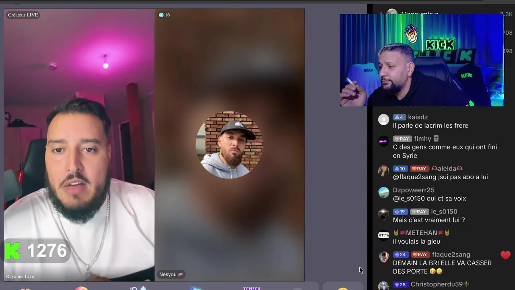
Task: Open the kaisdz username in chat
Action: [x=418, y=117]
